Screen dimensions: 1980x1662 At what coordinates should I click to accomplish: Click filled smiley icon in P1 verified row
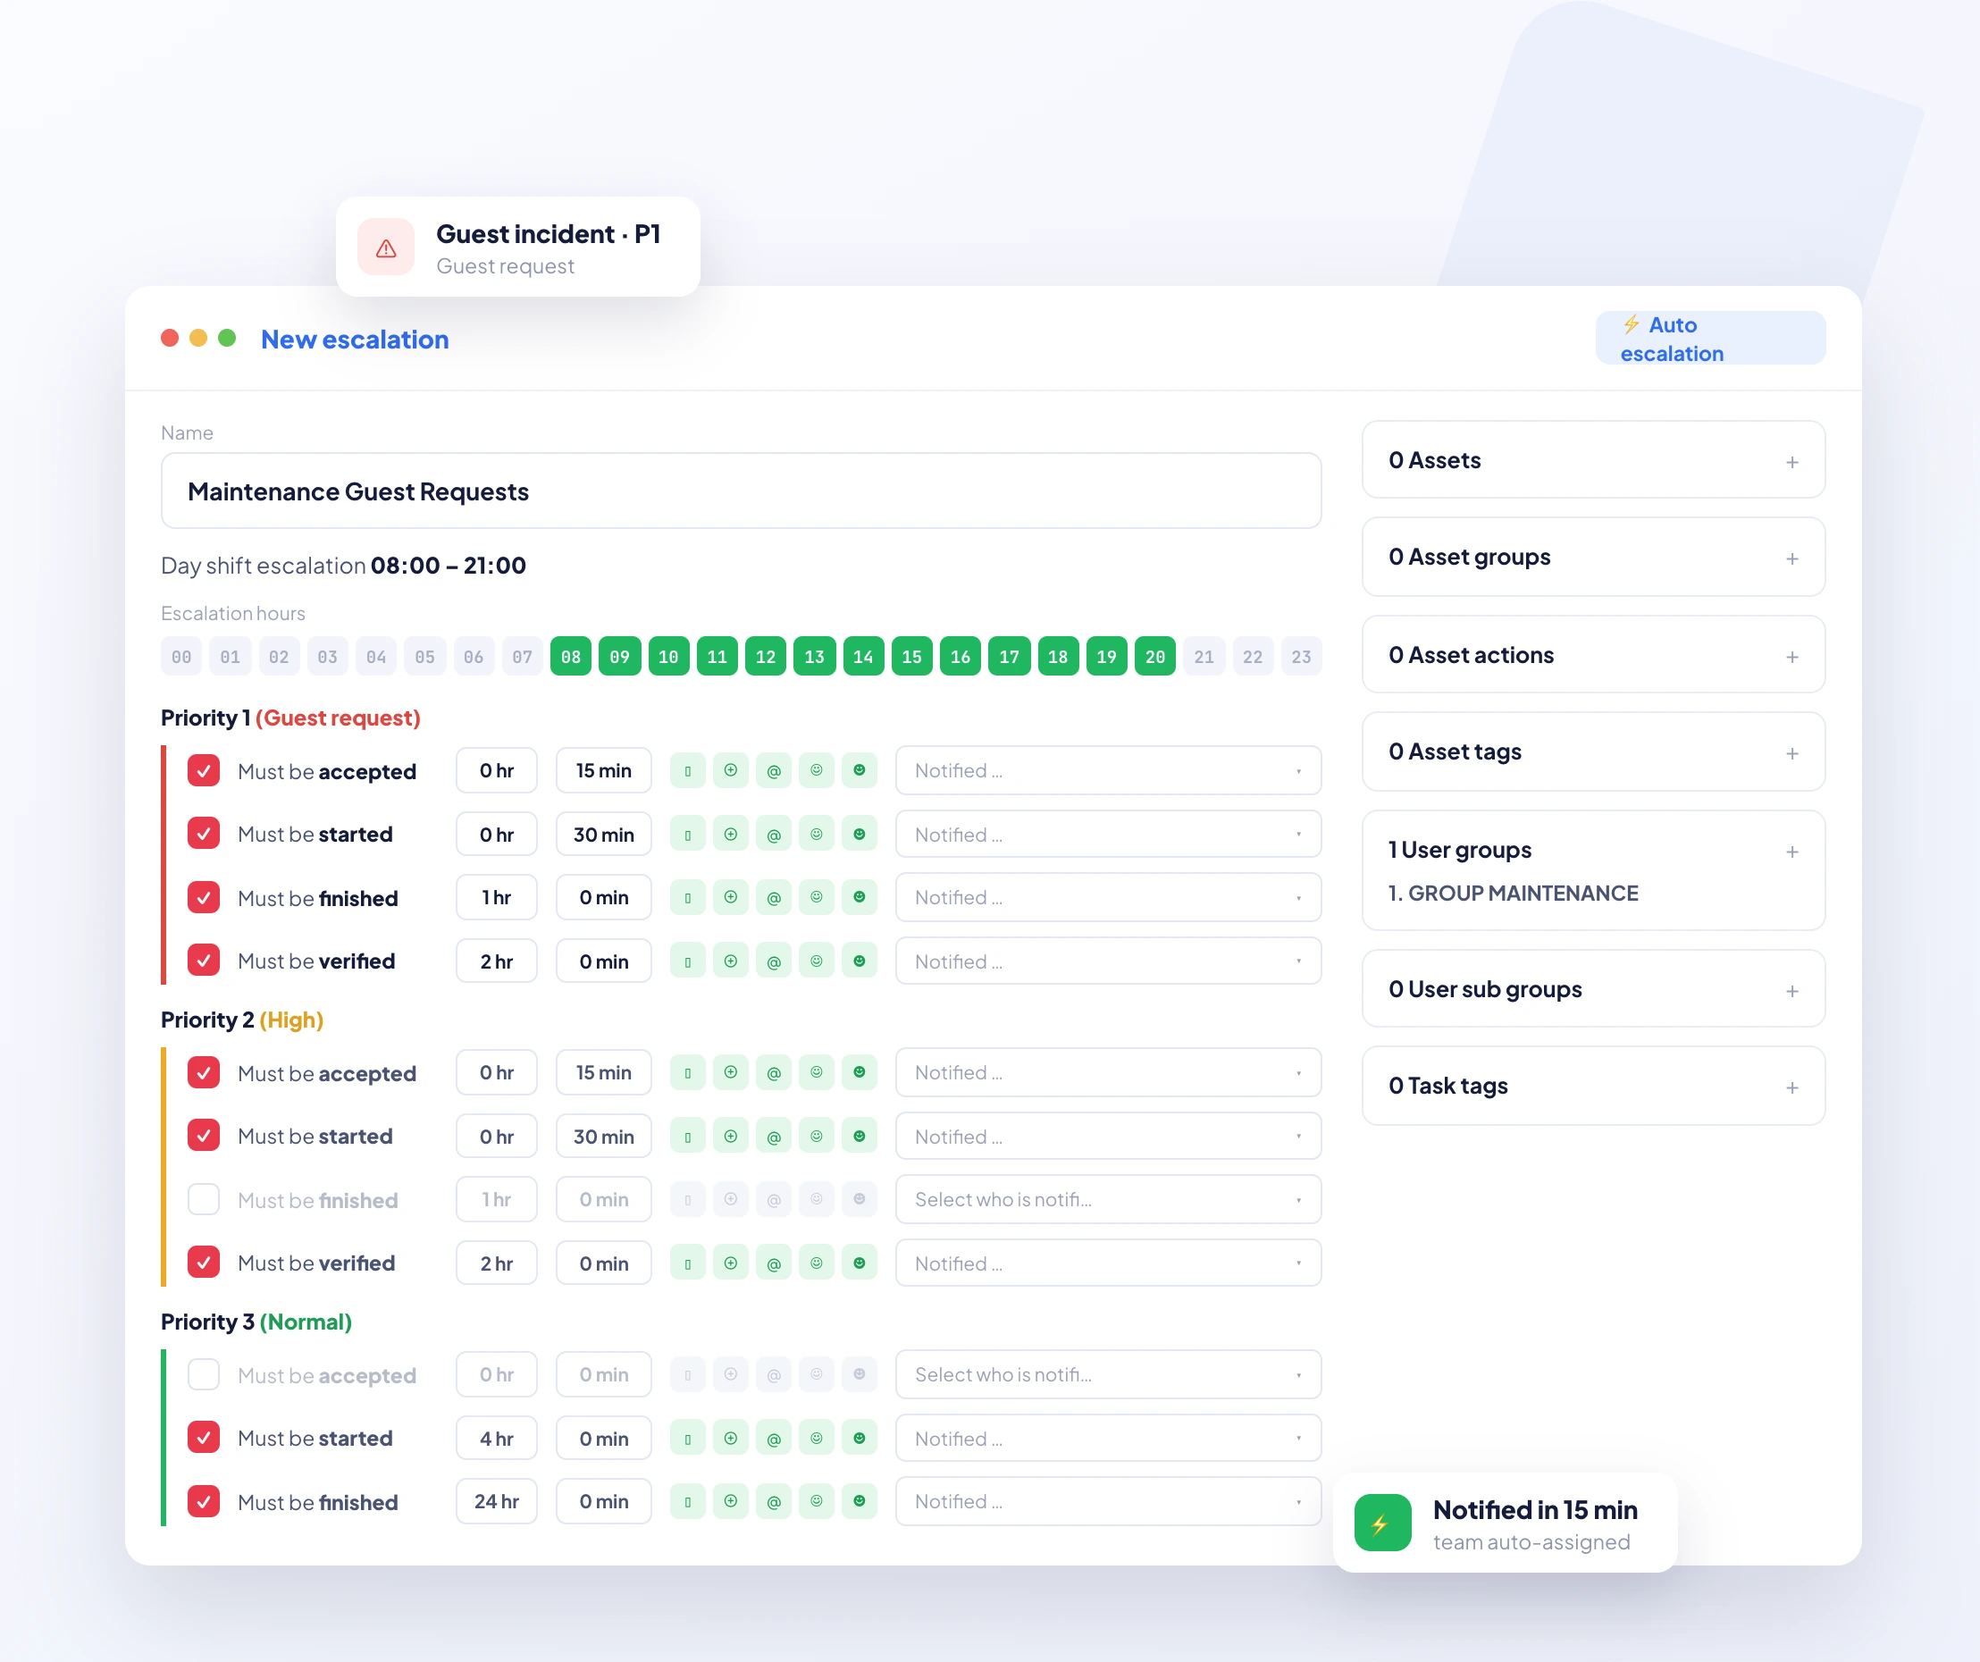click(859, 961)
